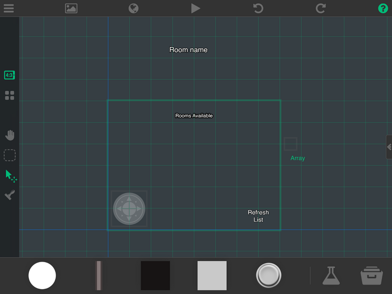Image resolution: width=392 pixels, height=294 pixels.
Task: Play the project preview
Action: coord(196,8)
